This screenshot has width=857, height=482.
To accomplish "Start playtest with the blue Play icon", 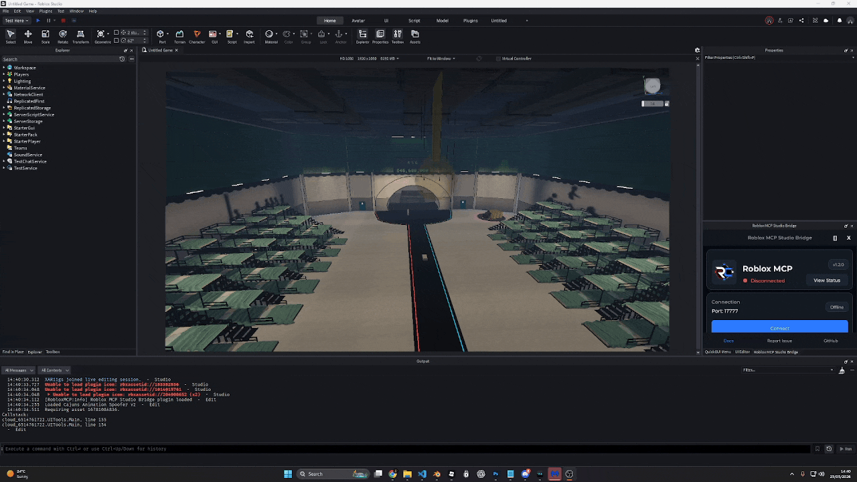I will coord(37,21).
